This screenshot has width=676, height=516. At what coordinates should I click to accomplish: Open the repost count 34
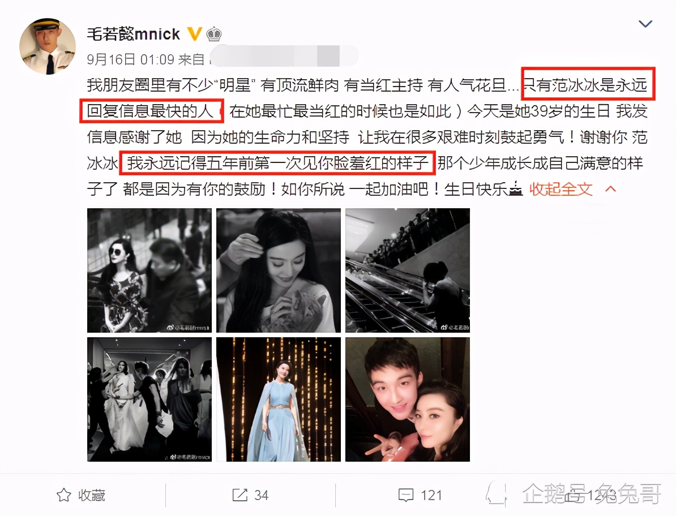click(261, 495)
